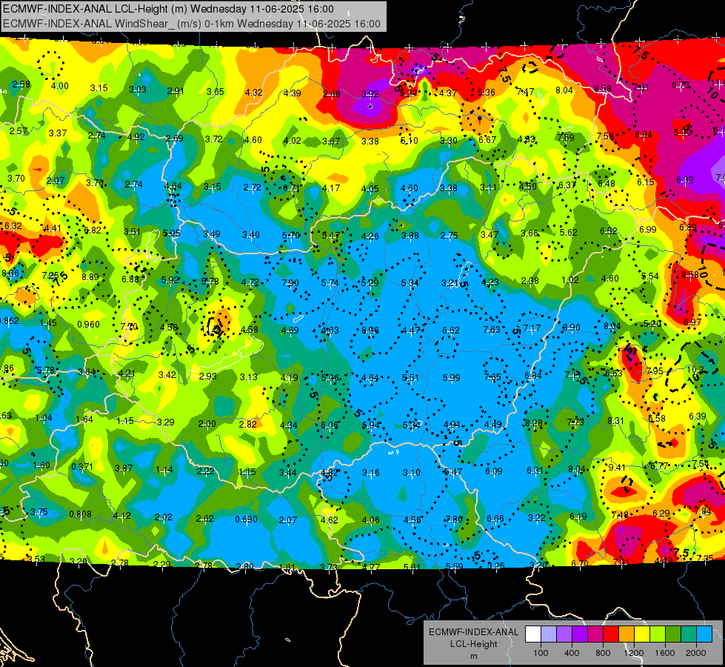
Task: Click the wind shear value '8.28'
Action: pyautogui.click(x=534, y=422)
